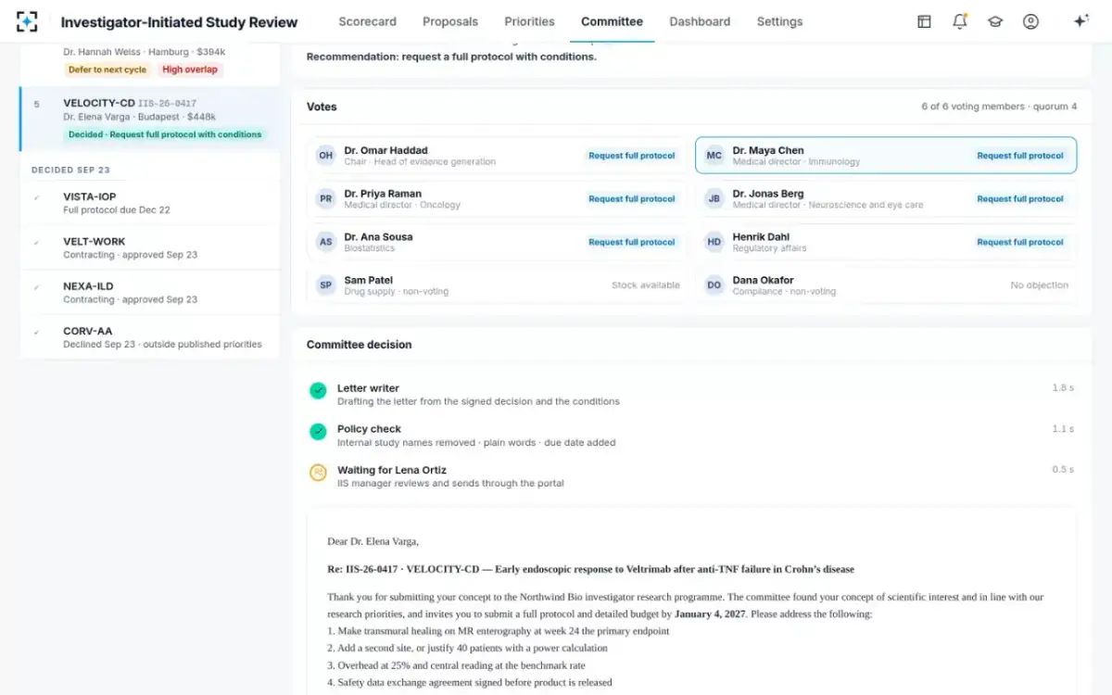1112x695 pixels.
Task: Open the notifications bell
Action: pyautogui.click(x=960, y=21)
